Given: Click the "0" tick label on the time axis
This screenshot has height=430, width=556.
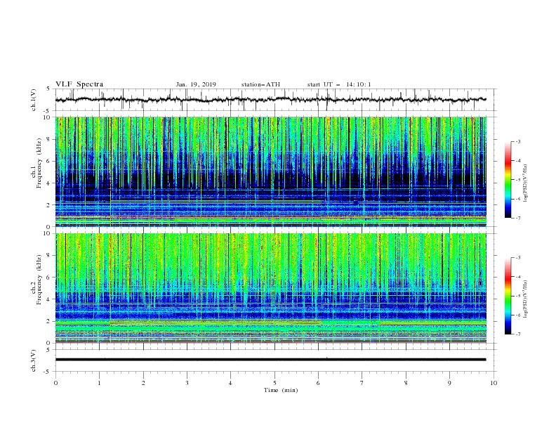Looking at the screenshot, I should 55,383.
